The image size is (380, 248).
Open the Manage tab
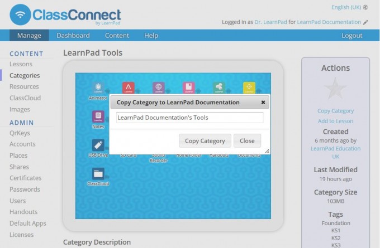pos(29,35)
